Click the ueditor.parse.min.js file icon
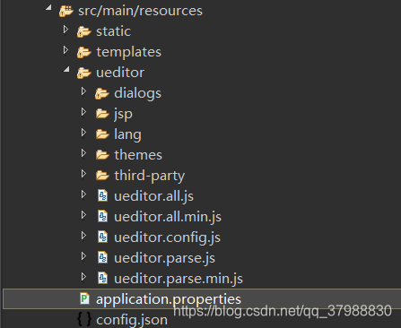 click(103, 279)
